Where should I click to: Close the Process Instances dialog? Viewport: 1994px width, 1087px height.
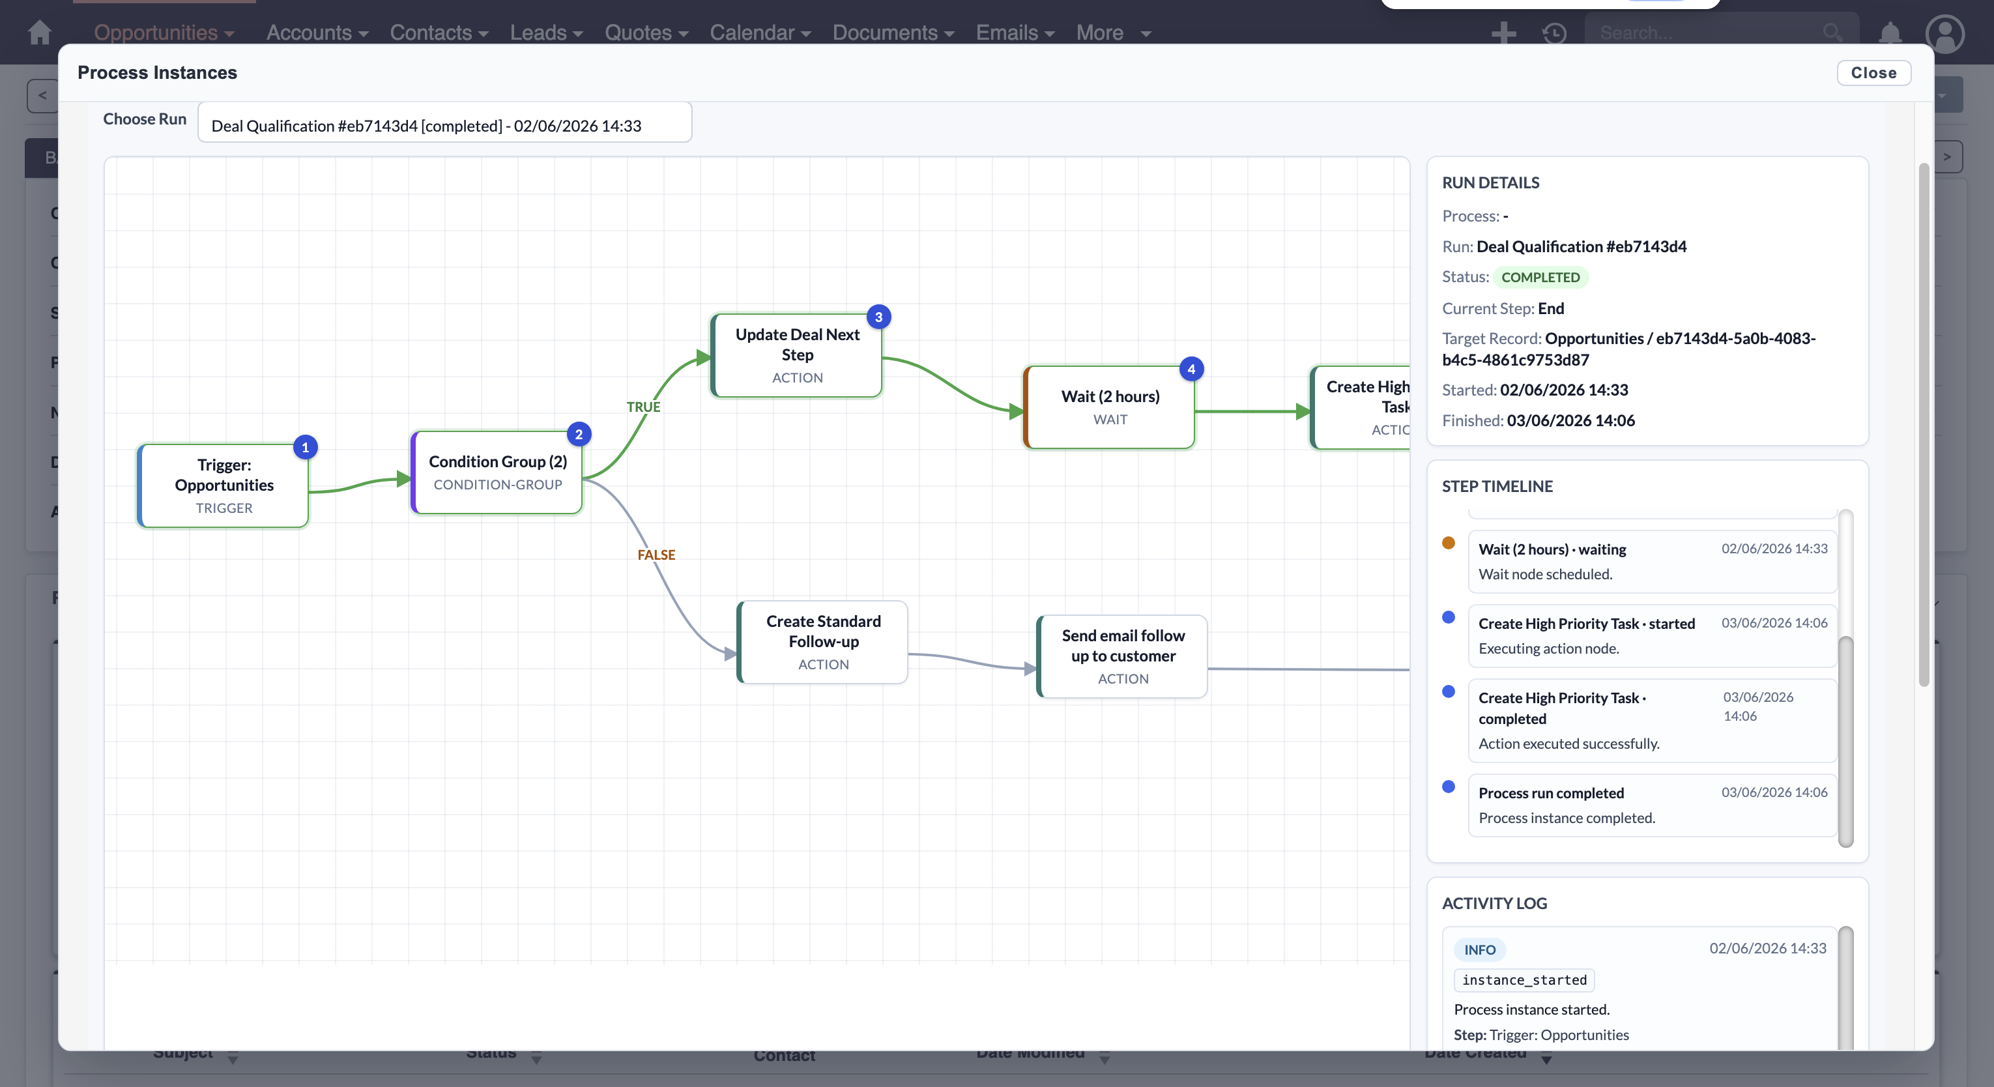tap(1873, 72)
